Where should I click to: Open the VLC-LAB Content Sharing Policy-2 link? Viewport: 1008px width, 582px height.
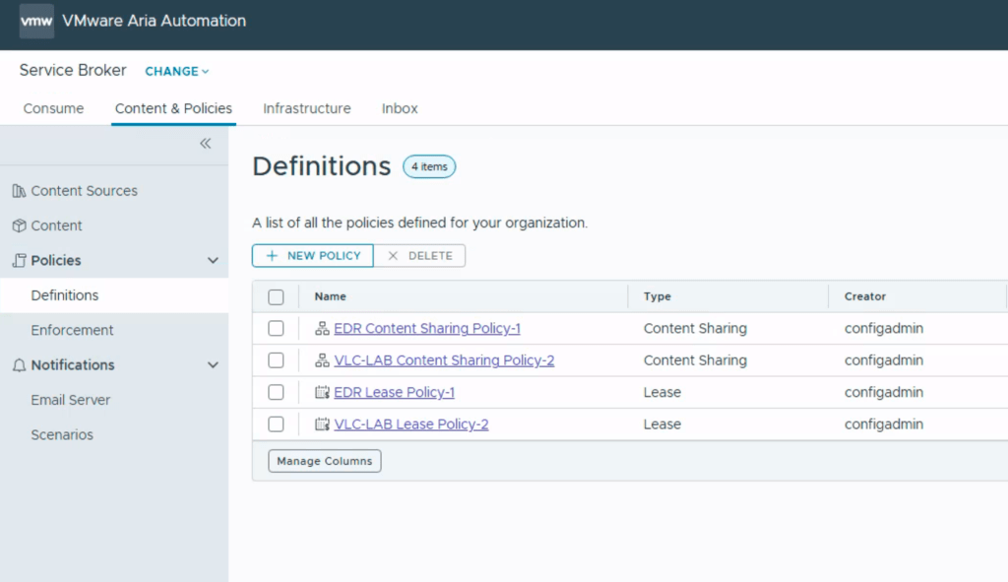pos(444,360)
